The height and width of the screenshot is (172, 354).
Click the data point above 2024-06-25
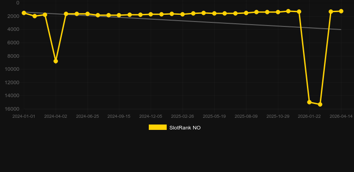click(87, 14)
